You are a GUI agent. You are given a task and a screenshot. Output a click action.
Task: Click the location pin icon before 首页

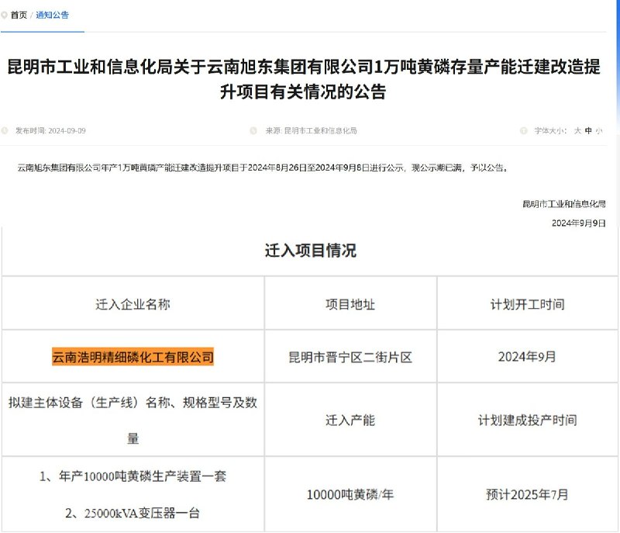click(x=5, y=15)
